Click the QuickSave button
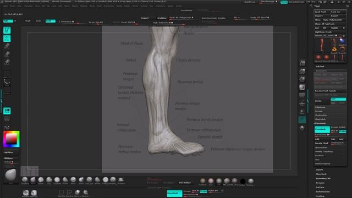This screenshot has width=352, height=198. click(250, 2)
